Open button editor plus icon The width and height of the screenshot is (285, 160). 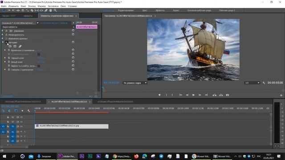281,95
